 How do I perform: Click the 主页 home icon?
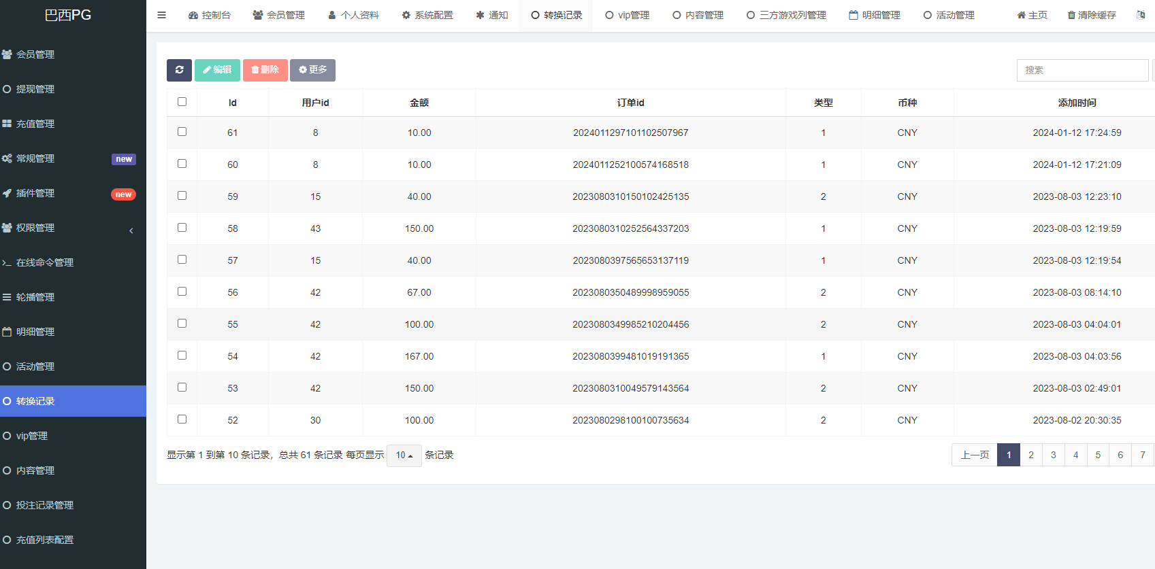[1021, 15]
